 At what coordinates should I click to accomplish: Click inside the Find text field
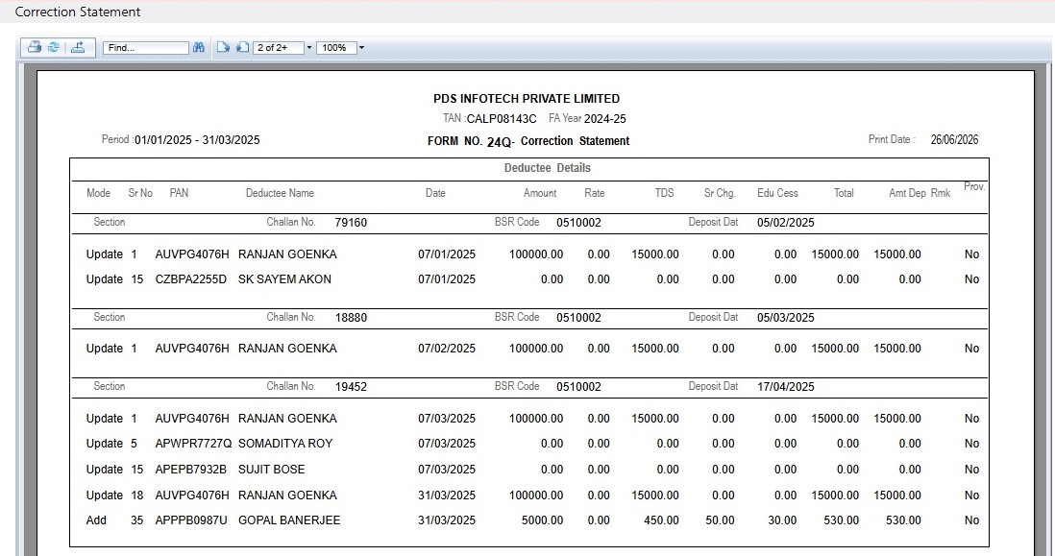(145, 48)
